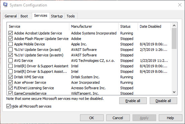Confirm changes with the OK button
The image size is (185, 124).
92,118
